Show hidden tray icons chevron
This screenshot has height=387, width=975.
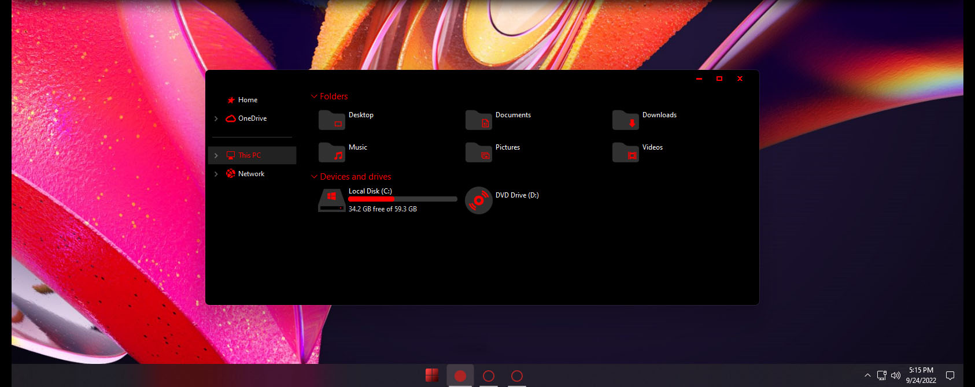click(867, 375)
